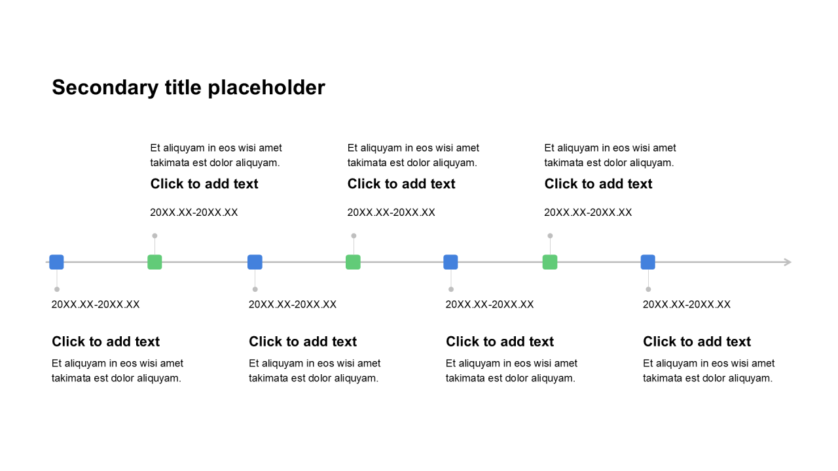The width and height of the screenshot is (838, 471).
Task: Select the first blue timeline square marker
Action: (56, 262)
